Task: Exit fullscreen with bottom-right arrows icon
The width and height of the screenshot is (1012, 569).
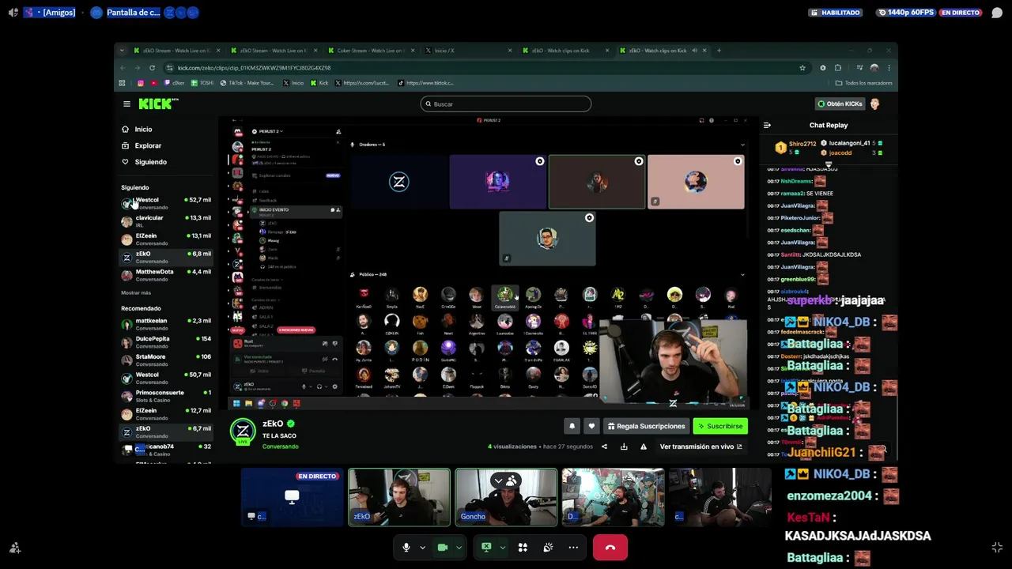Action: point(997,547)
